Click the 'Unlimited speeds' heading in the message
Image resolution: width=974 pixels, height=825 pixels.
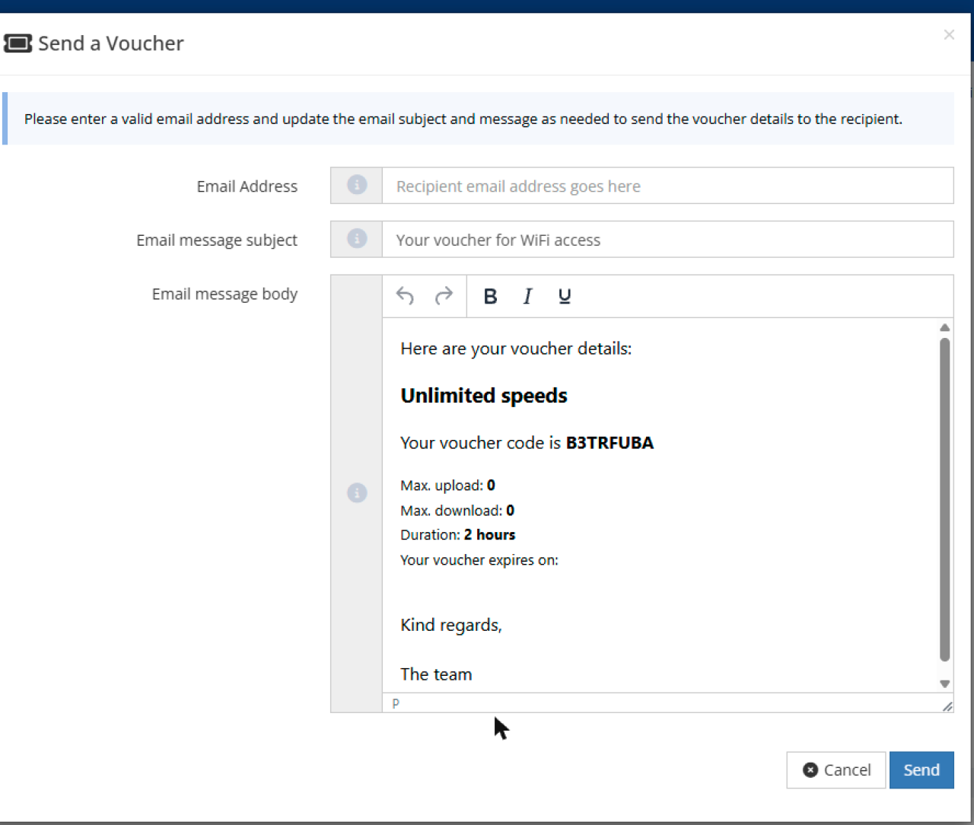[x=484, y=396]
